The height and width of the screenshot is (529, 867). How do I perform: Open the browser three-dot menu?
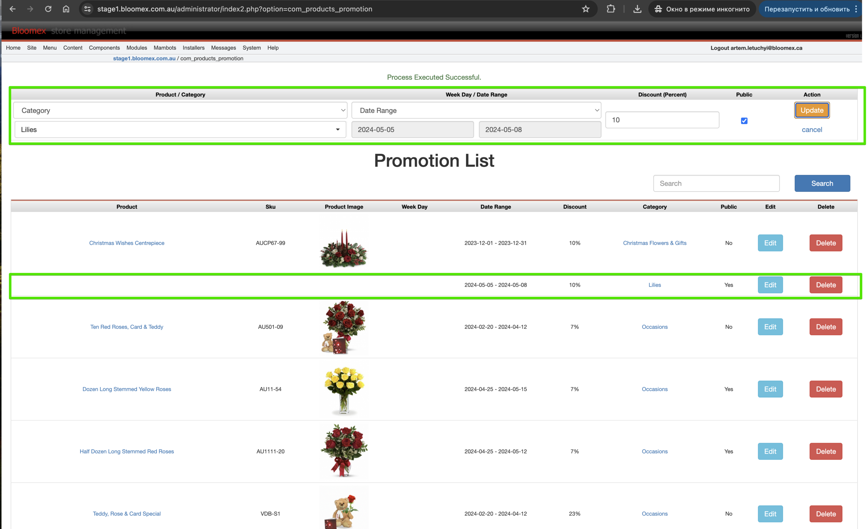coord(856,9)
